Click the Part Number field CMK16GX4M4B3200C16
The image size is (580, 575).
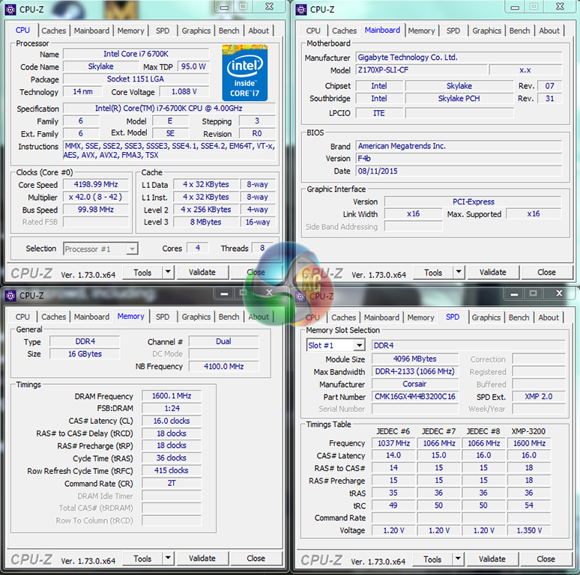[414, 397]
